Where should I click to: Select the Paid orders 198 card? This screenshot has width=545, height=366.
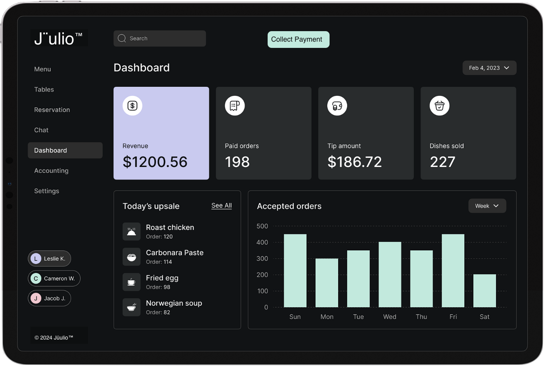(x=264, y=133)
